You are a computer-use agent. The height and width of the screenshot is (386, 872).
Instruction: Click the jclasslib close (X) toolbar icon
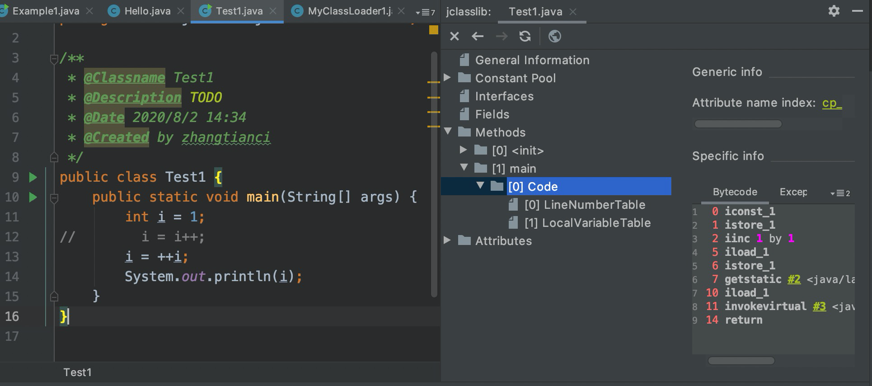point(454,36)
